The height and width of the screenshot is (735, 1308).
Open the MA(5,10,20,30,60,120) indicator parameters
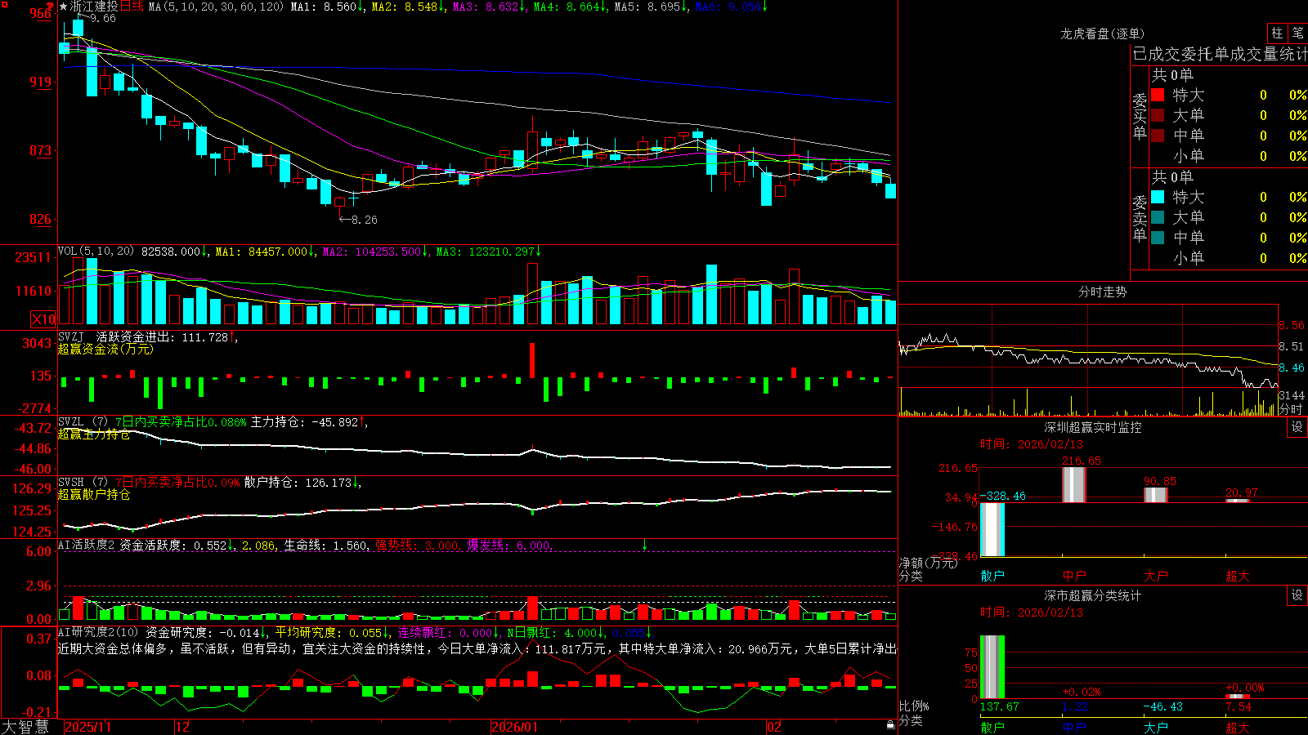click(x=216, y=7)
